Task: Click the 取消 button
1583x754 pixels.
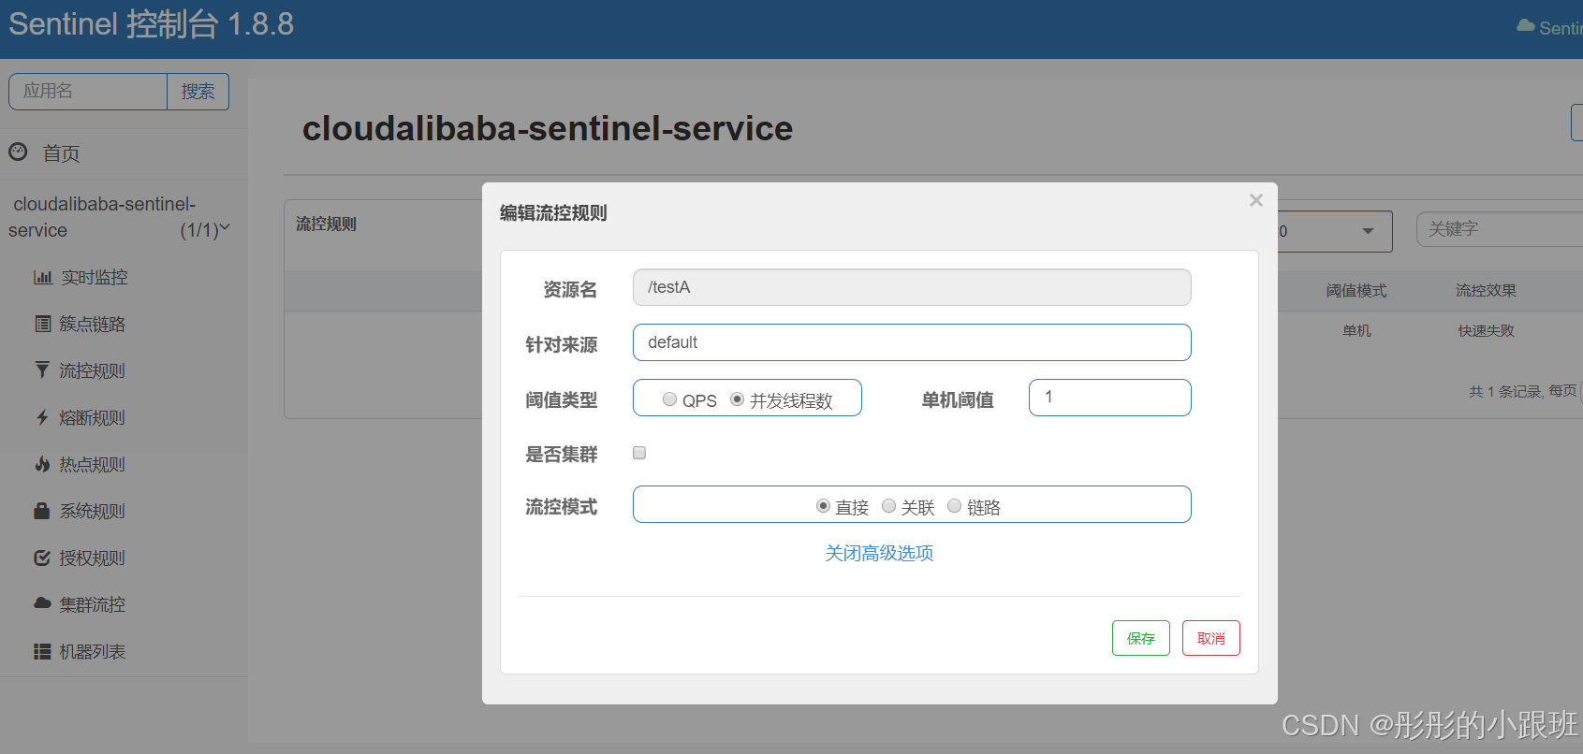Action: coord(1210,638)
